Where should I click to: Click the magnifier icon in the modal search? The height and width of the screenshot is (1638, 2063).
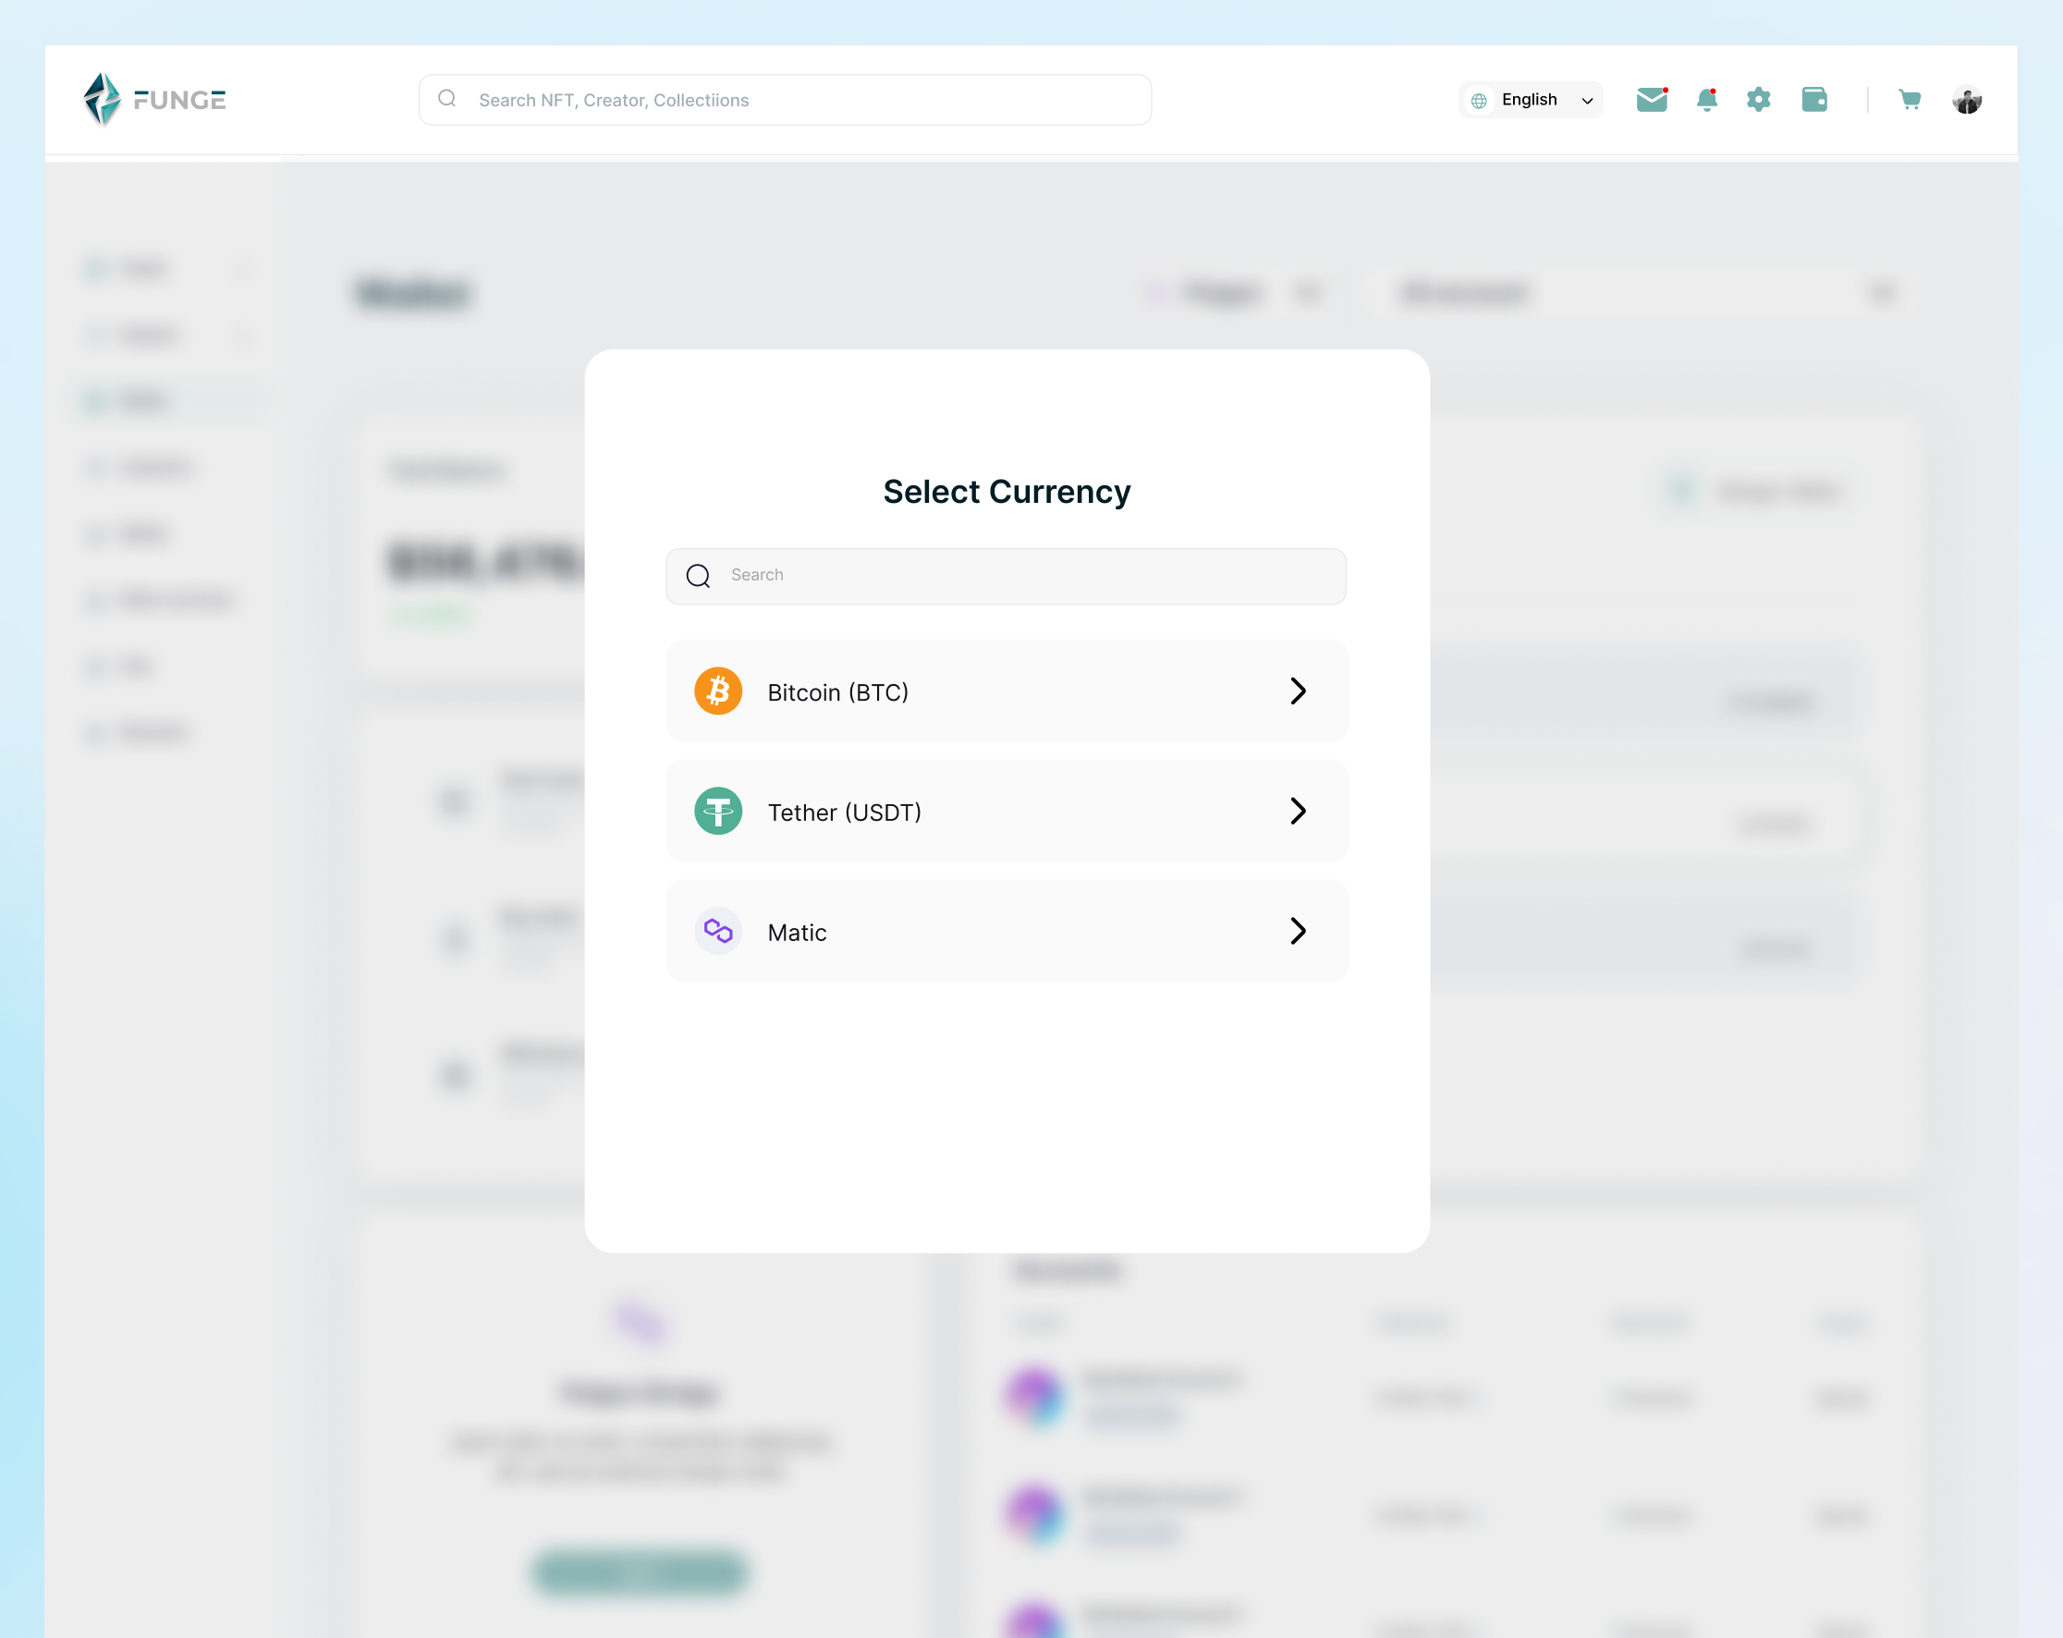(698, 576)
